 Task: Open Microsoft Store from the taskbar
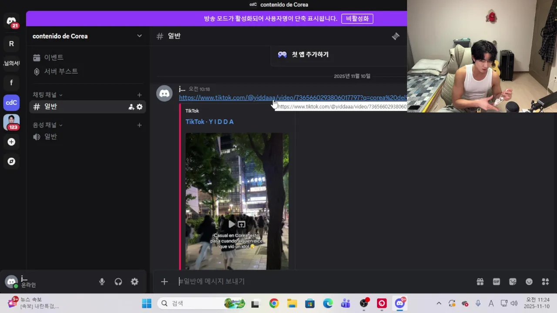(309, 303)
